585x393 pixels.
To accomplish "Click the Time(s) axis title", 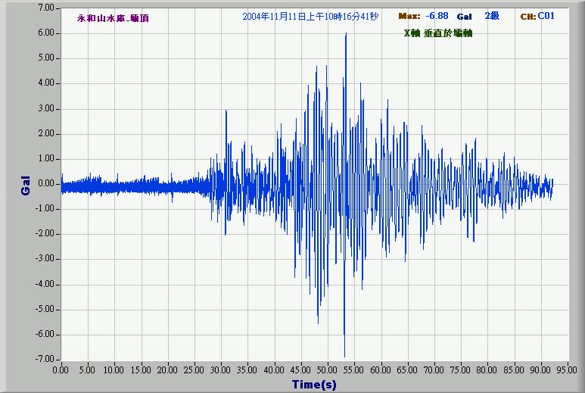I will pos(314,385).
